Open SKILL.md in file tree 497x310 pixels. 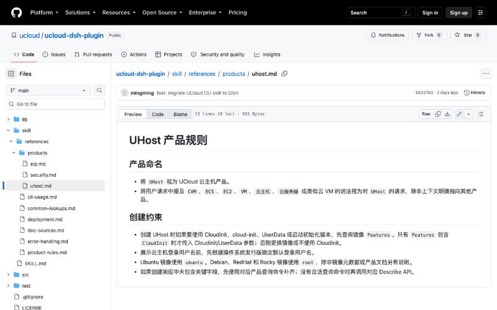(x=35, y=263)
